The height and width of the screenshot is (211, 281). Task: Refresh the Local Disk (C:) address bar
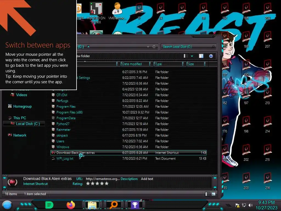[x=154, y=47]
